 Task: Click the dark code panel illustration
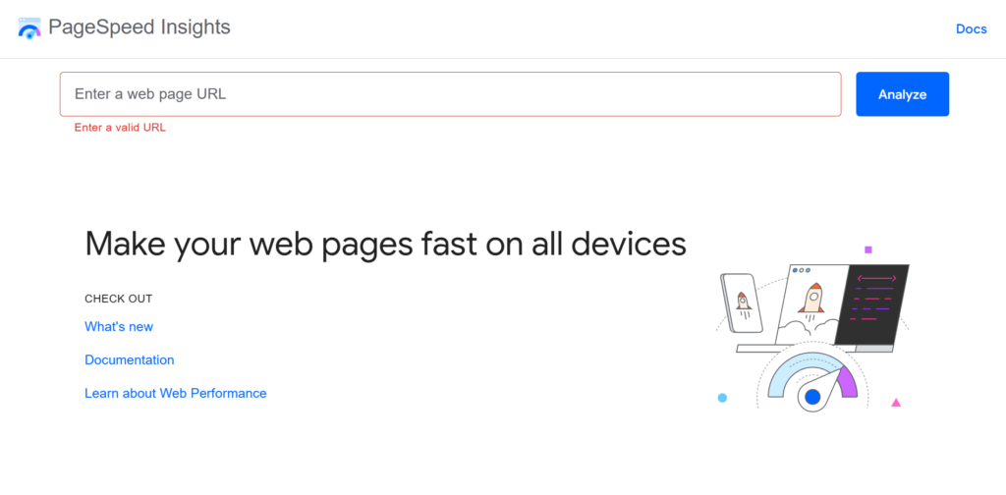(872, 304)
